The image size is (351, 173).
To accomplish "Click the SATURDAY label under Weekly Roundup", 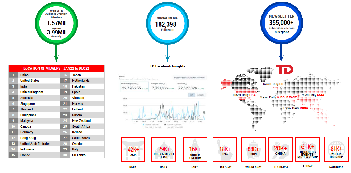I will (x=336, y=167).
